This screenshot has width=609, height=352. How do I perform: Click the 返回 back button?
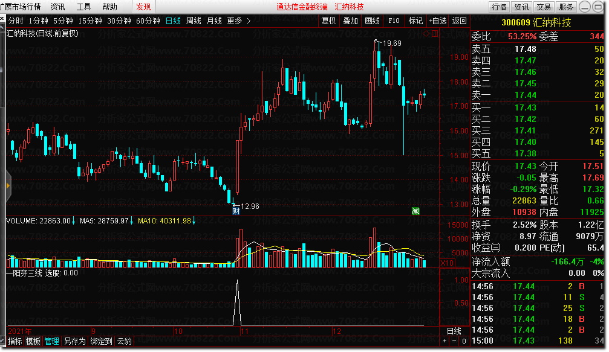coord(460,21)
